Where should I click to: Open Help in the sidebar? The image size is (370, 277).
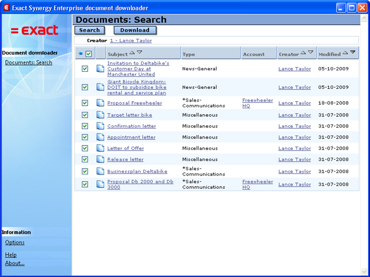(x=11, y=255)
